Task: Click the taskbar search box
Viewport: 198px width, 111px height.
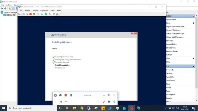Action: point(32,108)
